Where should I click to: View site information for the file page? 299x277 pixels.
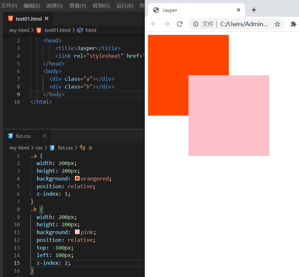[x=196, y=24]
